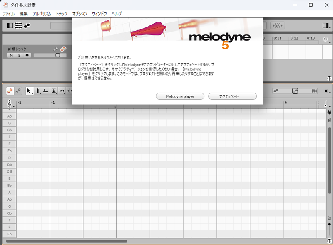This screenshot has width=333, height=245.
Task: Open the note editor blob icon in top toolbar
Action: click(x=27, y=25)
